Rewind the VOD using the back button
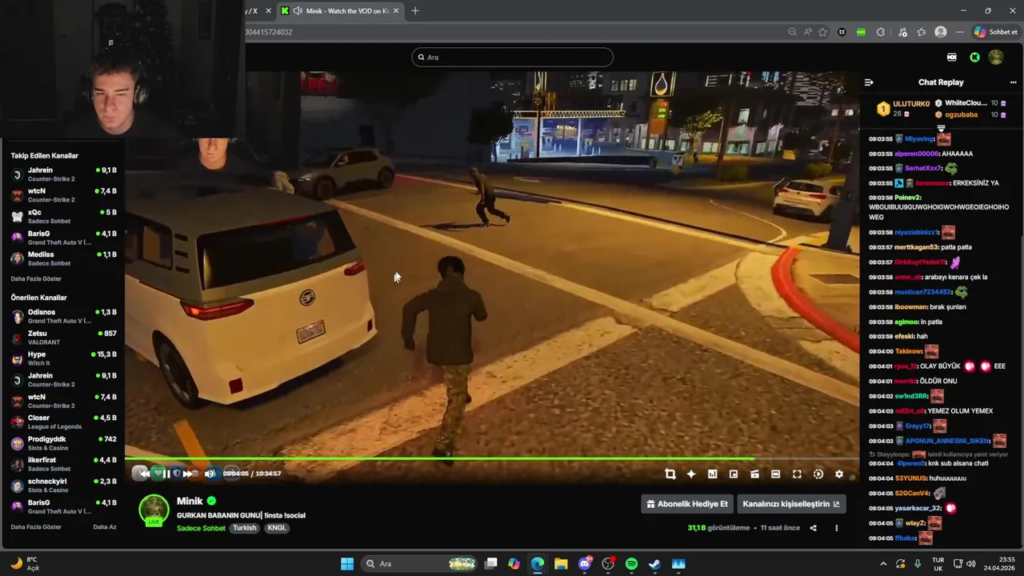Viewport: 1024px width, 576px height. [143, 474]
